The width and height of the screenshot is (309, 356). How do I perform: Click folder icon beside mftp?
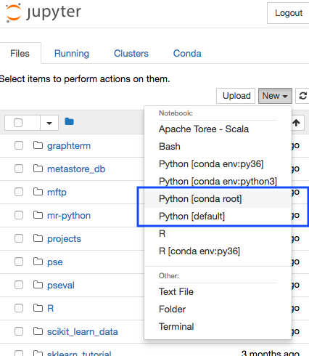pos(38,192)
